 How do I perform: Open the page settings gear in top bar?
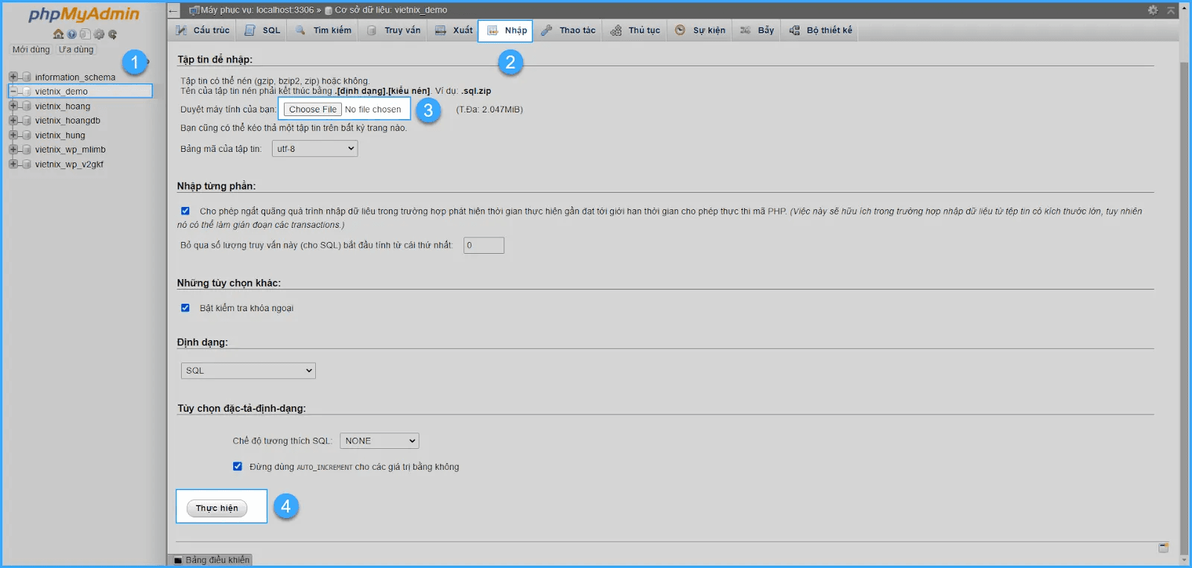pyautogui.click(x=1153, y=10)
